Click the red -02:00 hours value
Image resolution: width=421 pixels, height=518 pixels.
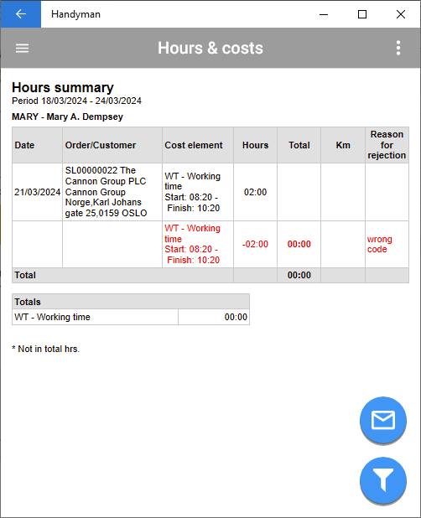point(255,244)
